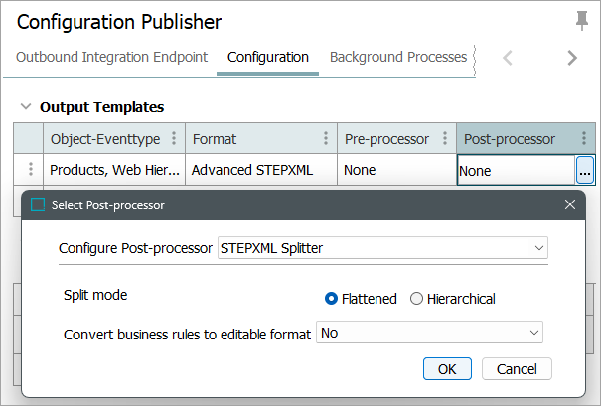Select the Flattened split mode

pyautogui.click(x=332, y=299)
